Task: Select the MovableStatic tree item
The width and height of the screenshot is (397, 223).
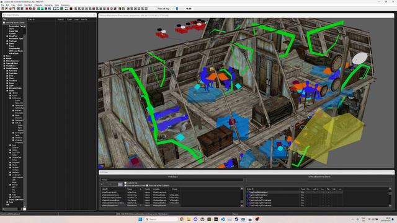Action: [15, 88]
